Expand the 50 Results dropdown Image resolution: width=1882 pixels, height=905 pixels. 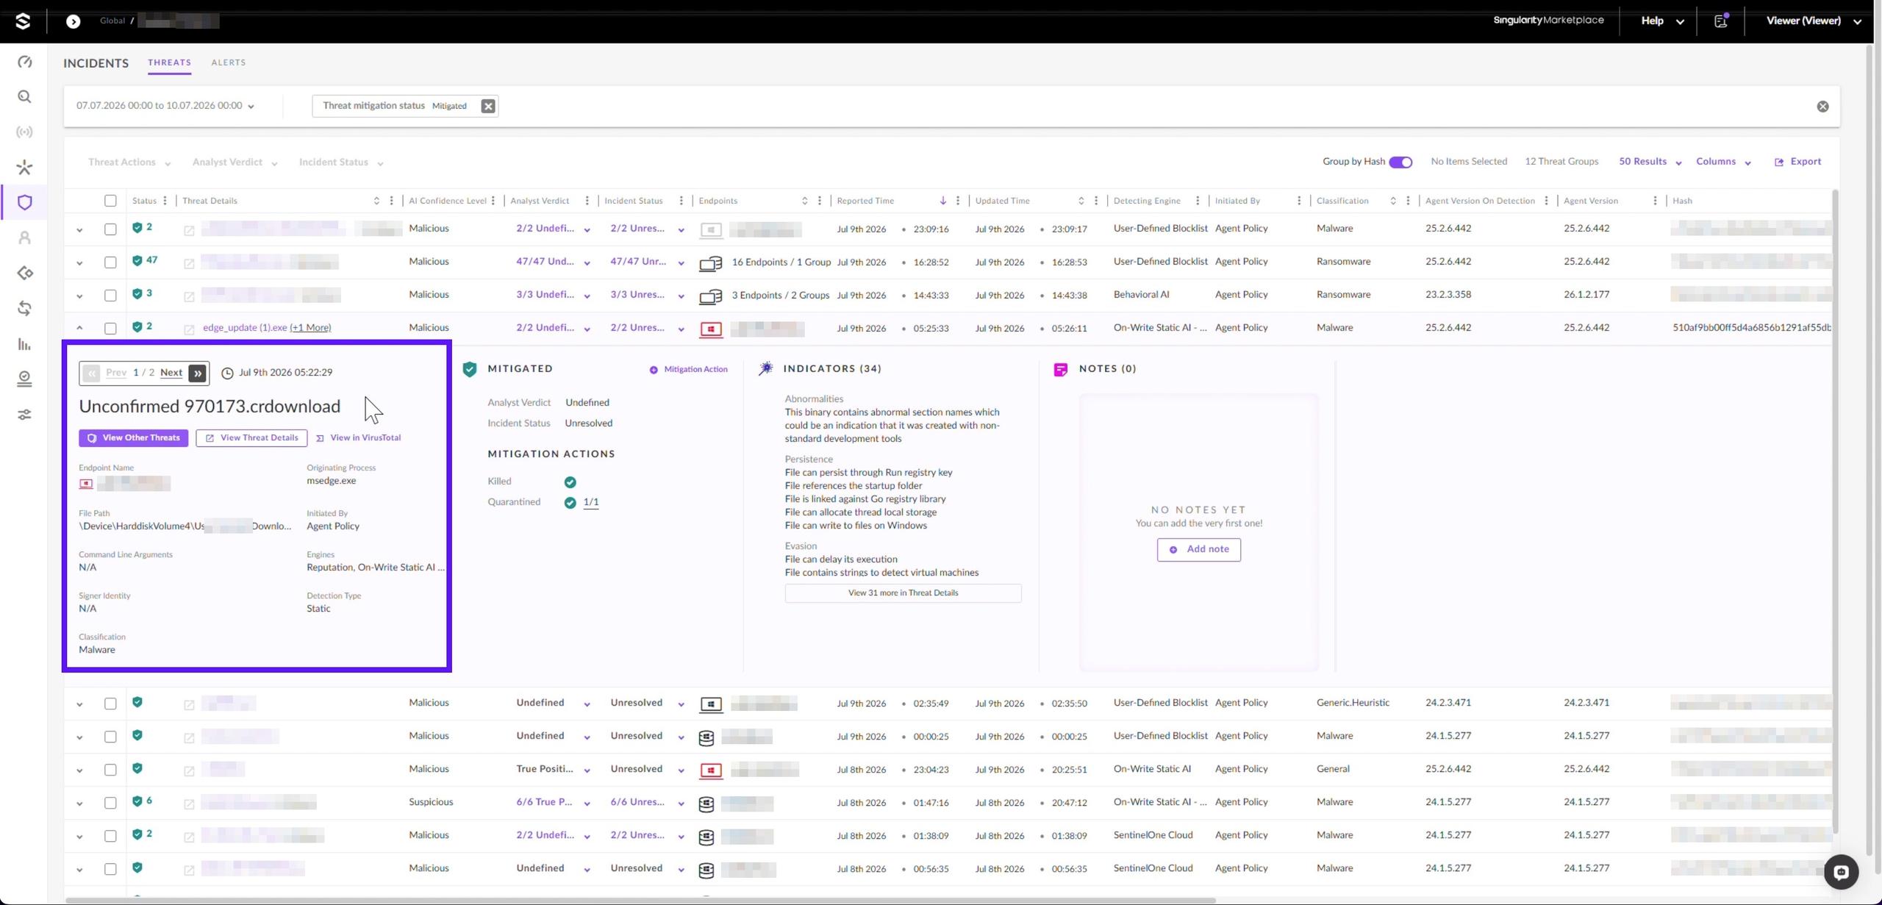click(x=1650, y=162)
